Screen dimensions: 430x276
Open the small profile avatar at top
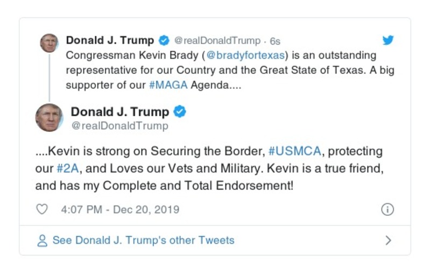pyautogui.click(x=49, y=43)
